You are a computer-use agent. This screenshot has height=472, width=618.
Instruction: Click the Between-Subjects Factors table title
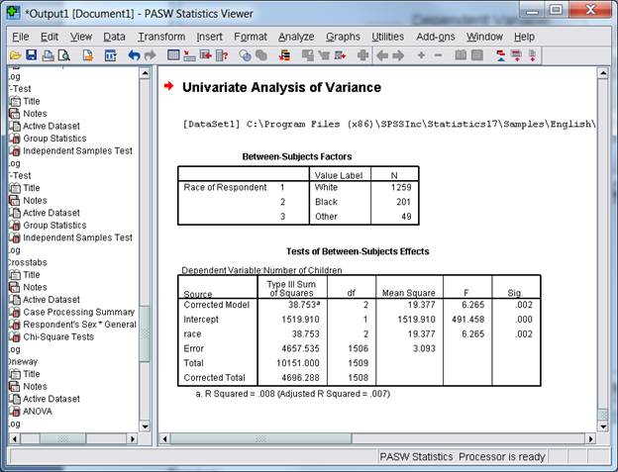[x=297, y=156]
